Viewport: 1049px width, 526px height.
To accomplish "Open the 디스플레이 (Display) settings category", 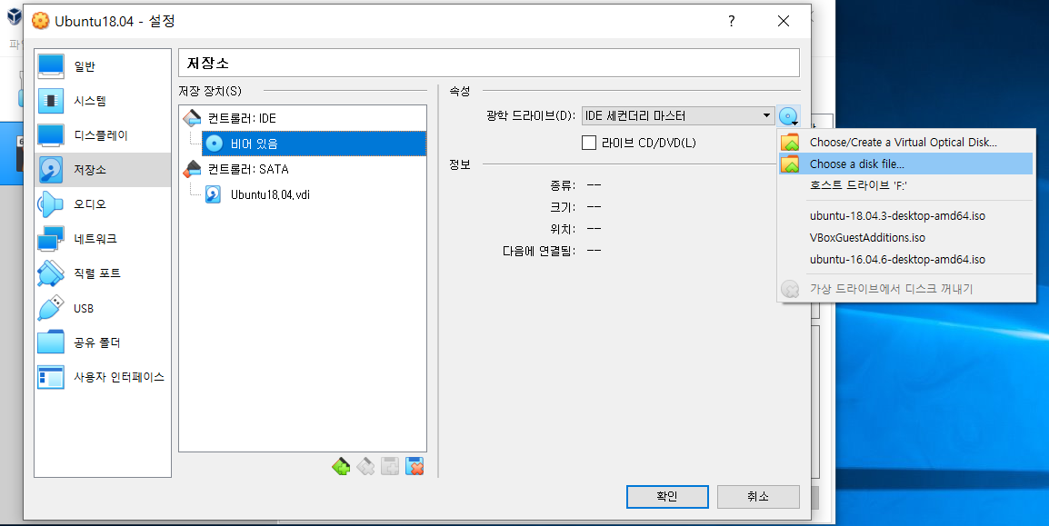I will click(x=103, y=135).
